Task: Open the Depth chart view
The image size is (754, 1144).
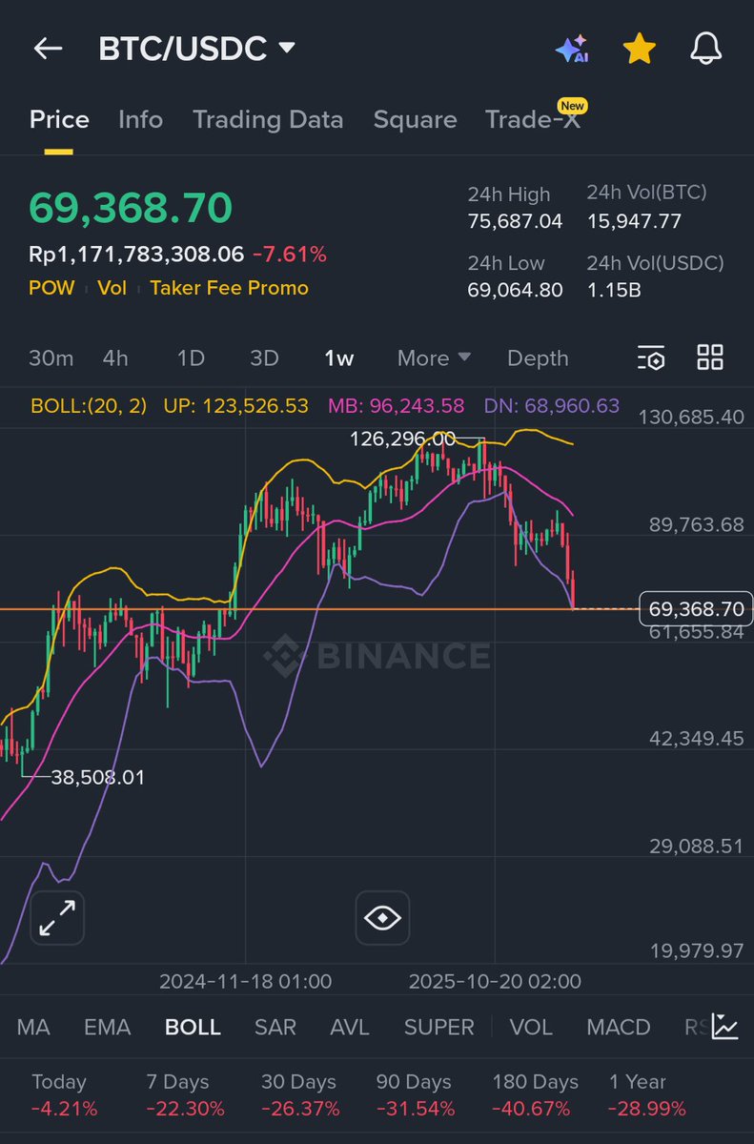Action: [x=538, y=358]
